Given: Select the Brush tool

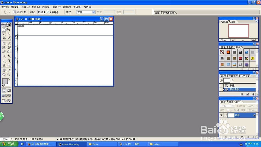Looking at the screenshot, I should [9, 43].
